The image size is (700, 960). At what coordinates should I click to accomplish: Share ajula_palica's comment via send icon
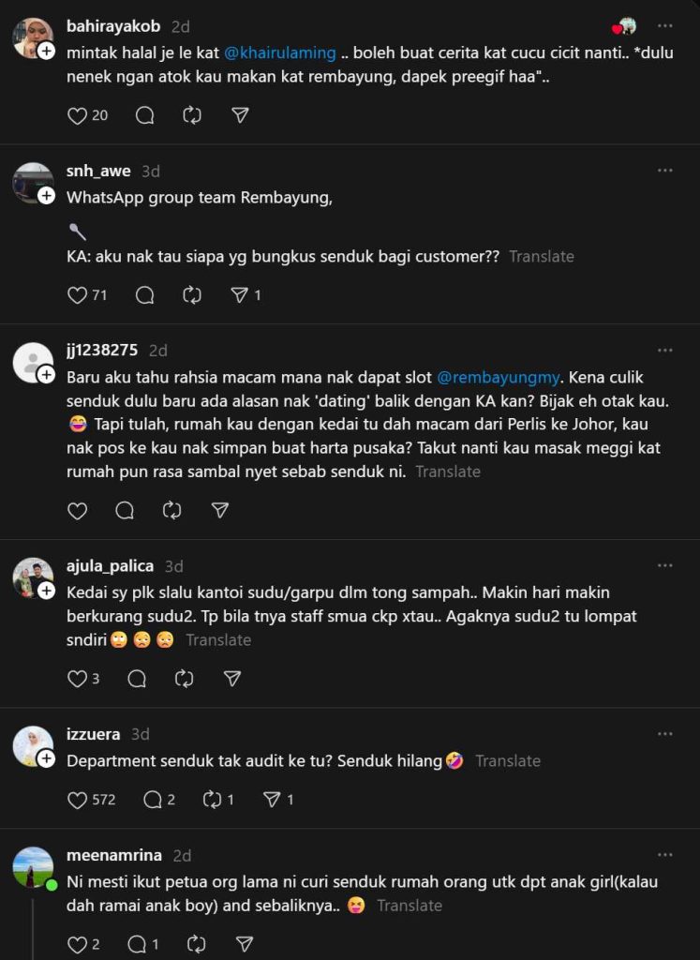pyautogui.click(x=232, y=679)
